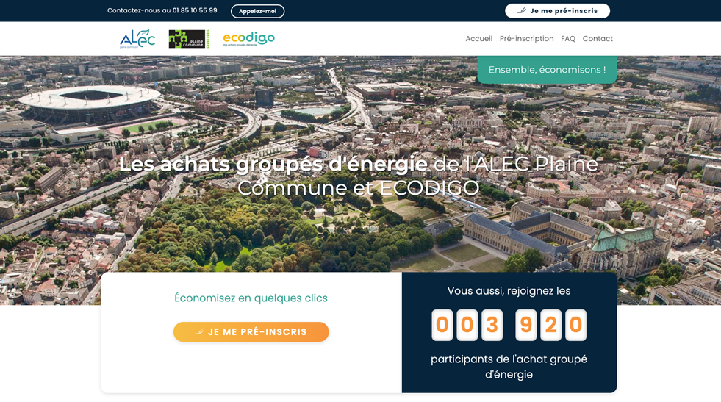Screen dimensions: 721x402
Task: Click the counter digit tile showing 9
Action: pos(525,325)
